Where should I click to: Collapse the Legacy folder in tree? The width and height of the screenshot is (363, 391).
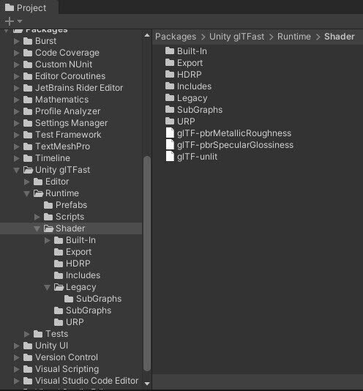[x=47, y=287]
